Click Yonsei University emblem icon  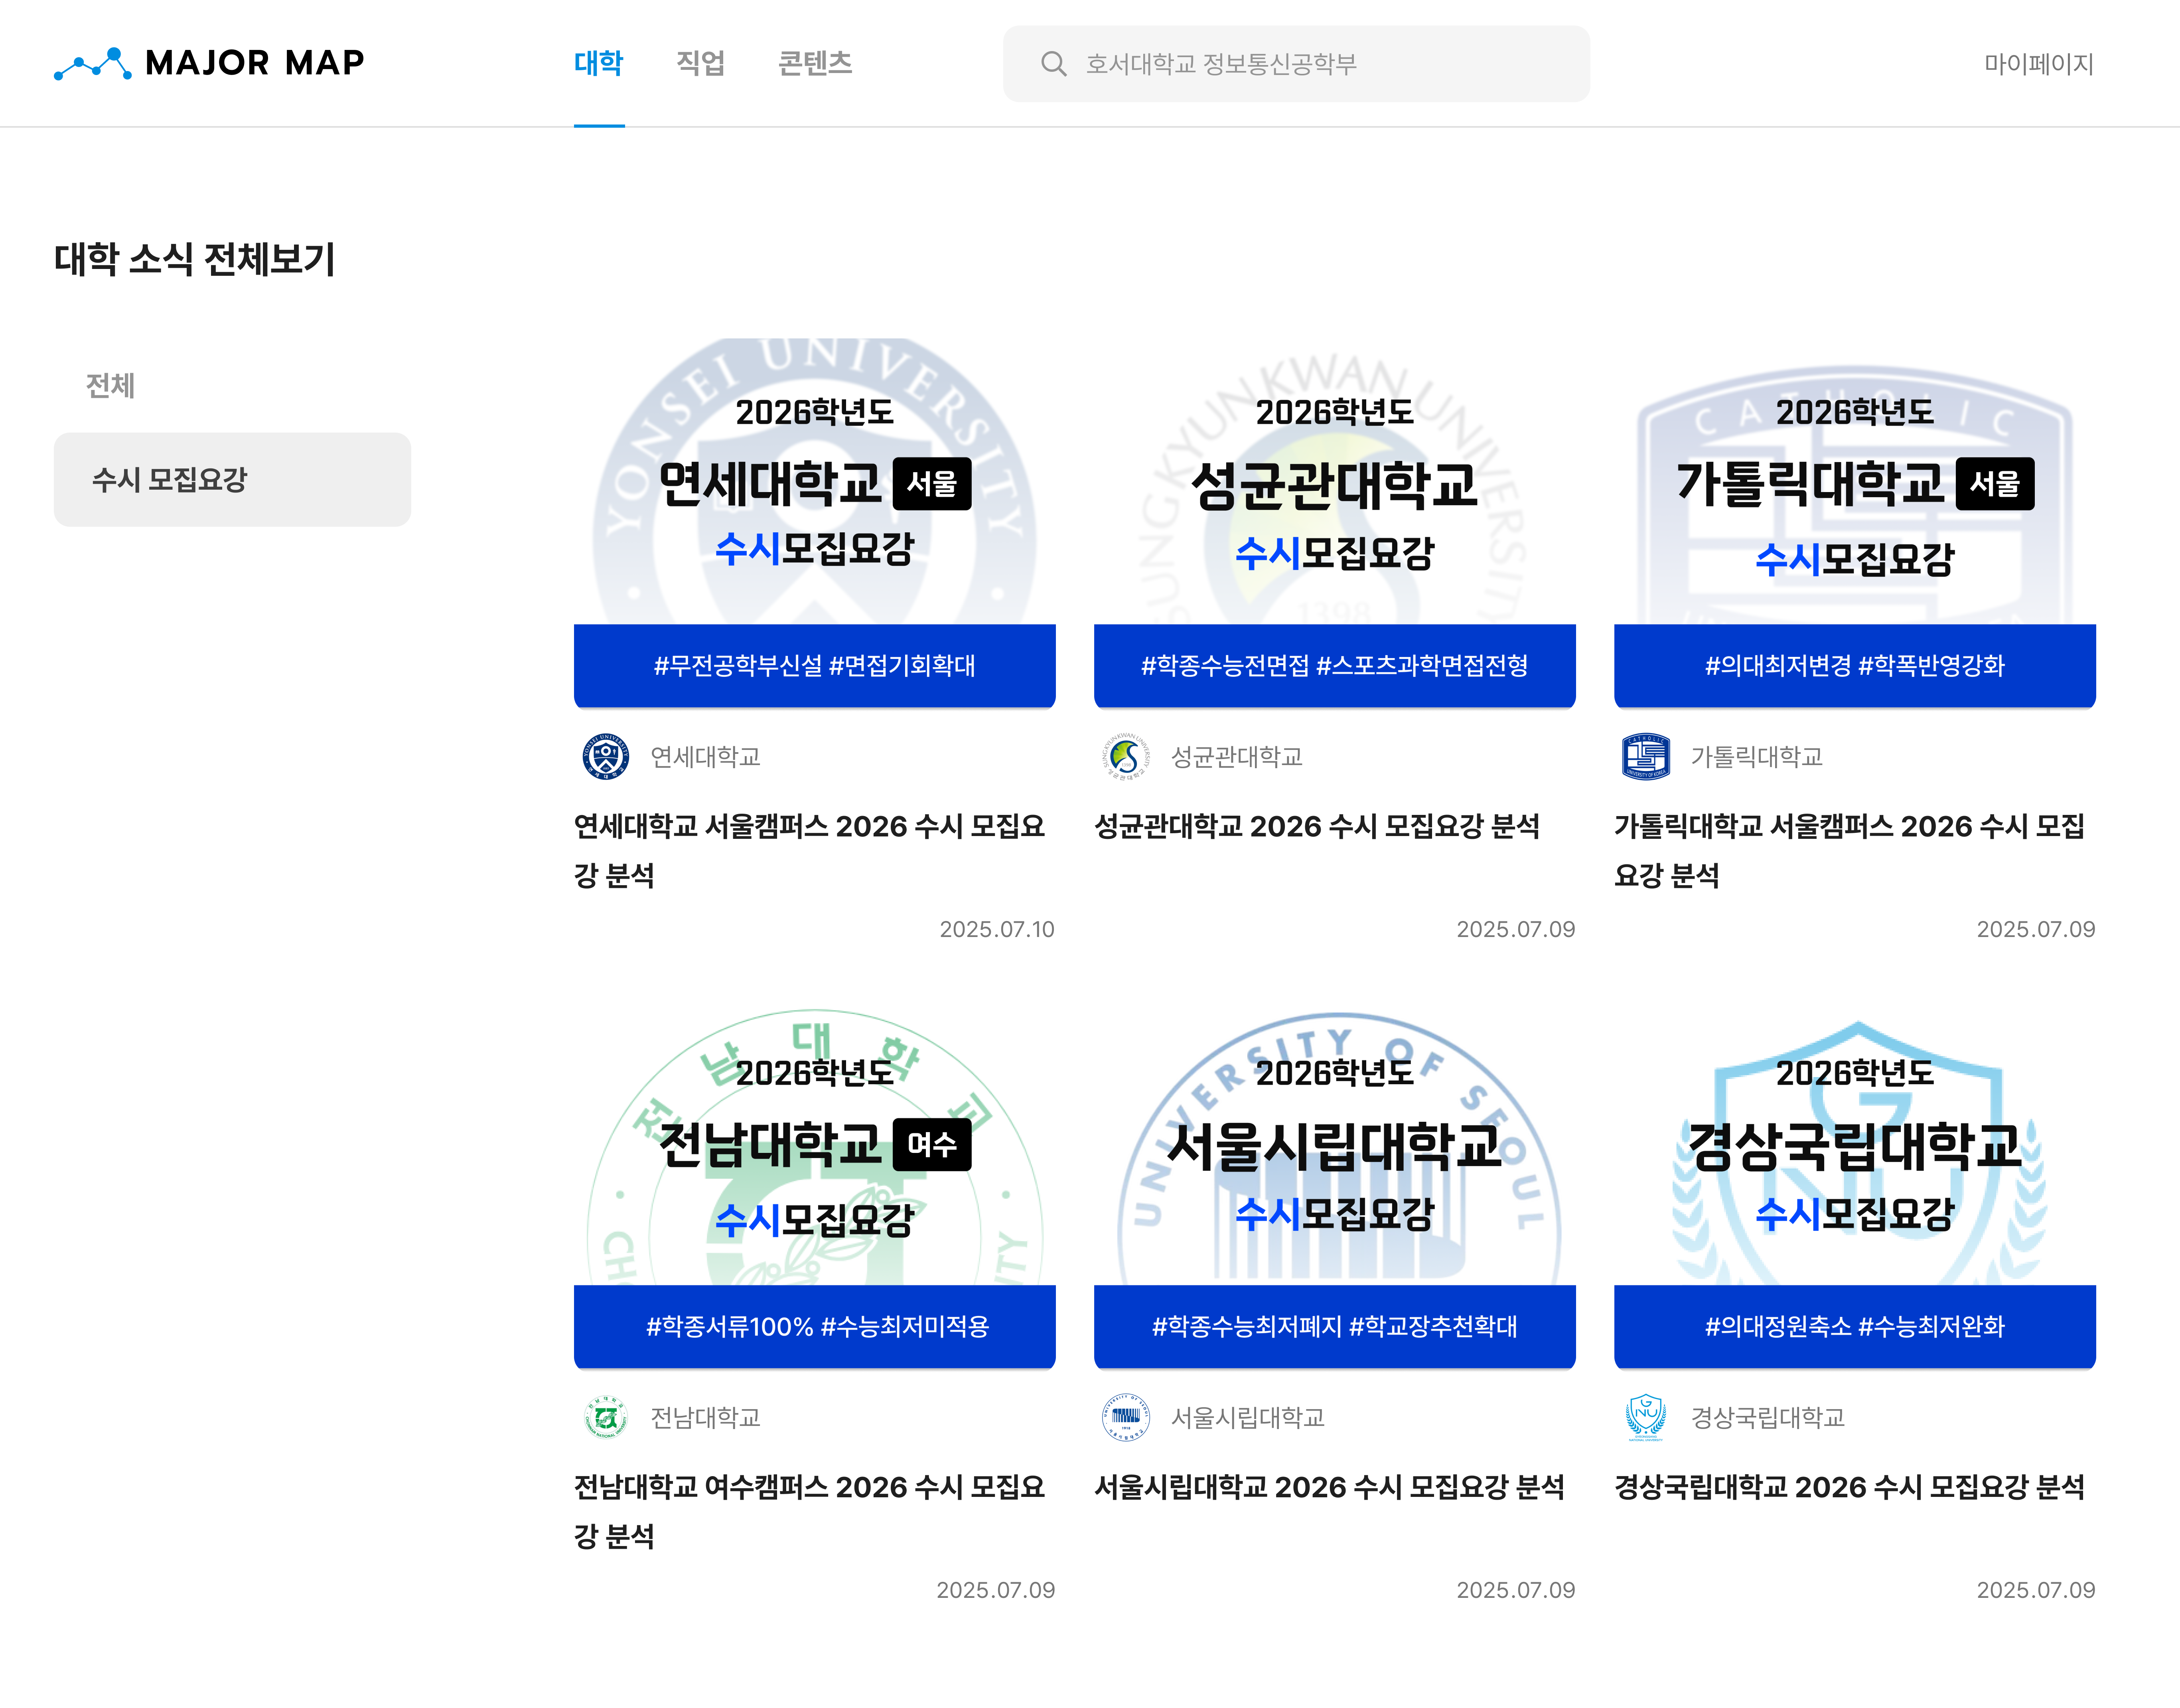point(605,757)
